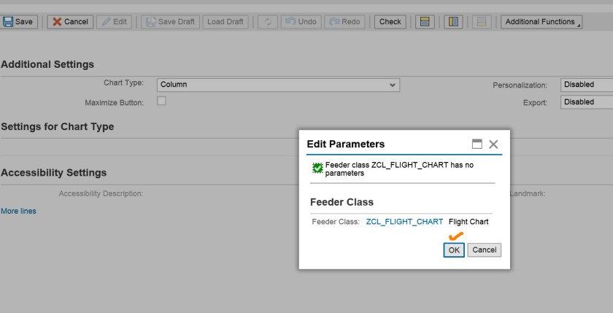The width and height of the screenshot is (613, 313).
Task: Click the Edit pencil toolbar button
Action: [x=112, y=22]
